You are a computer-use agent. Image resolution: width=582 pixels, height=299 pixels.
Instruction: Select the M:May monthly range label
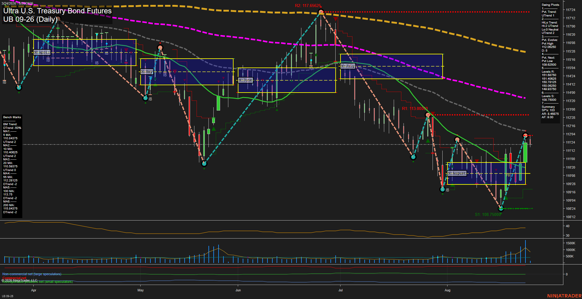(147, 71)
